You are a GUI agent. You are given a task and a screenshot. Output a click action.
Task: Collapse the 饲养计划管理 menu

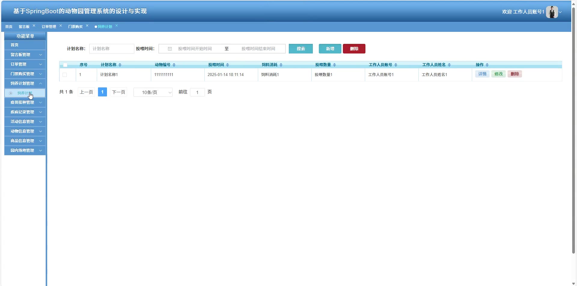point(25,84)
